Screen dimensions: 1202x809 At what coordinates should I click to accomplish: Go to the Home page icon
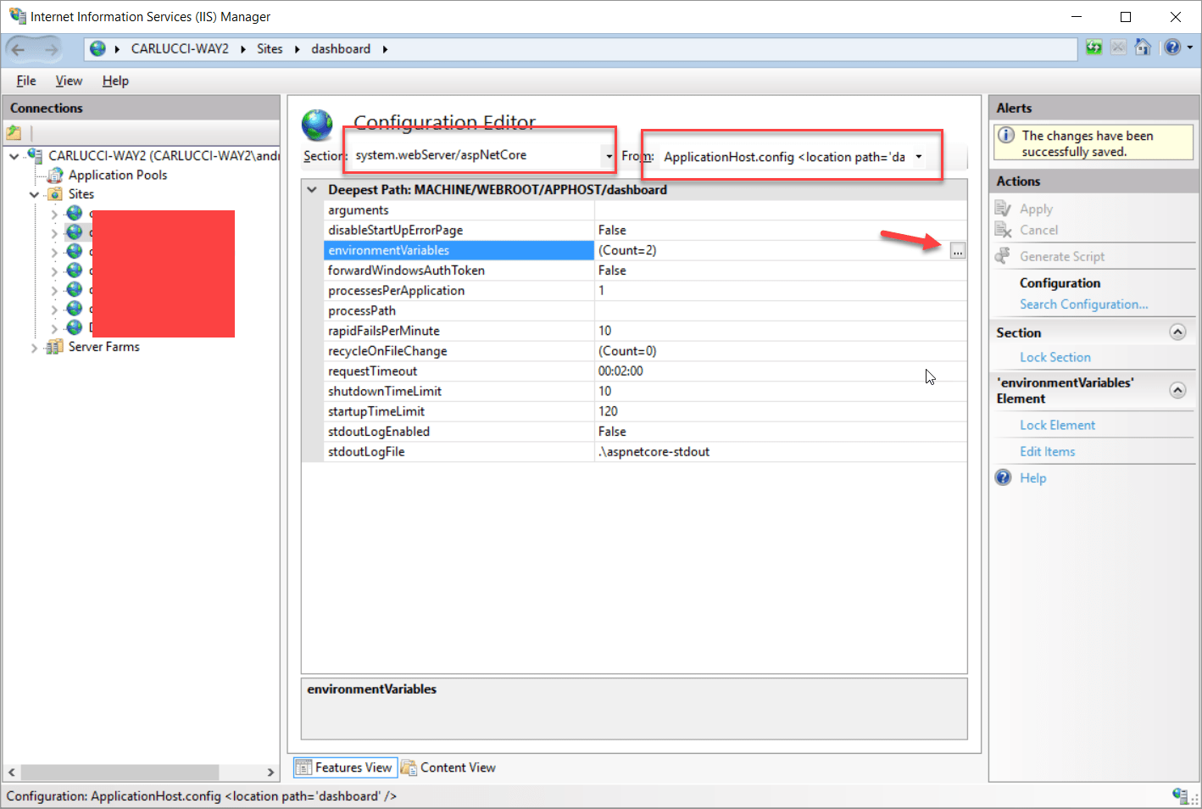[1144, 47]
